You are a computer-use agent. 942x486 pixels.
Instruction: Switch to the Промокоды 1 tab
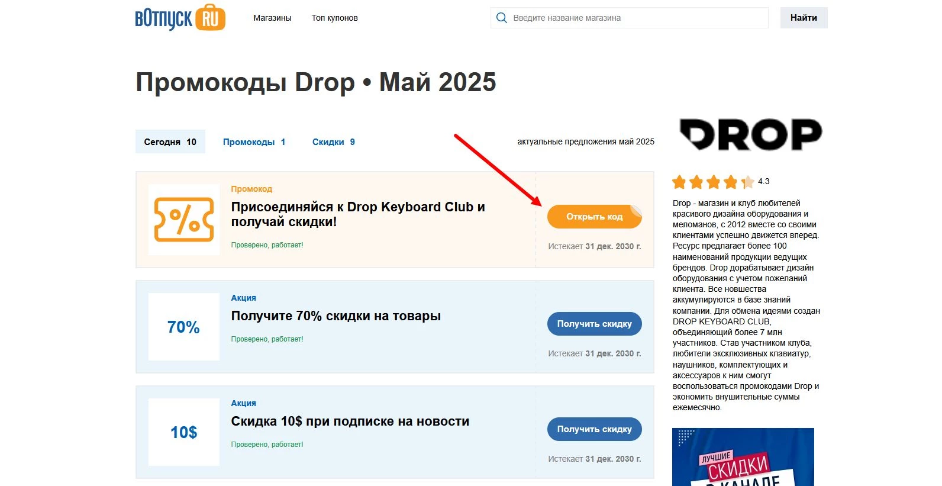point(254,142)
